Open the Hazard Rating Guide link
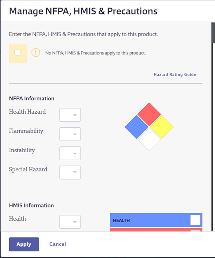This screenshot has width=215, height=258. click(x=175, y=74)
